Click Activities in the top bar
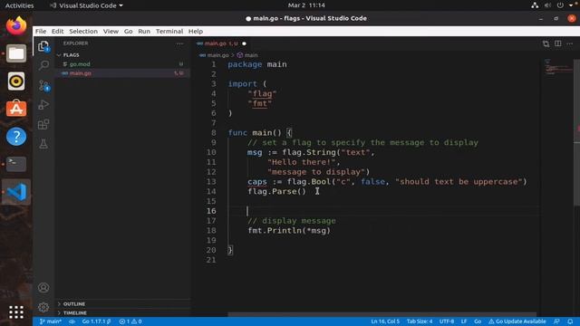 [19, 5]
